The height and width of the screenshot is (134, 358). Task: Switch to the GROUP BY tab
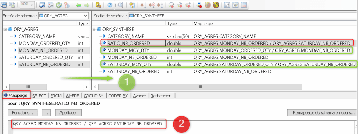click(93, 96)
